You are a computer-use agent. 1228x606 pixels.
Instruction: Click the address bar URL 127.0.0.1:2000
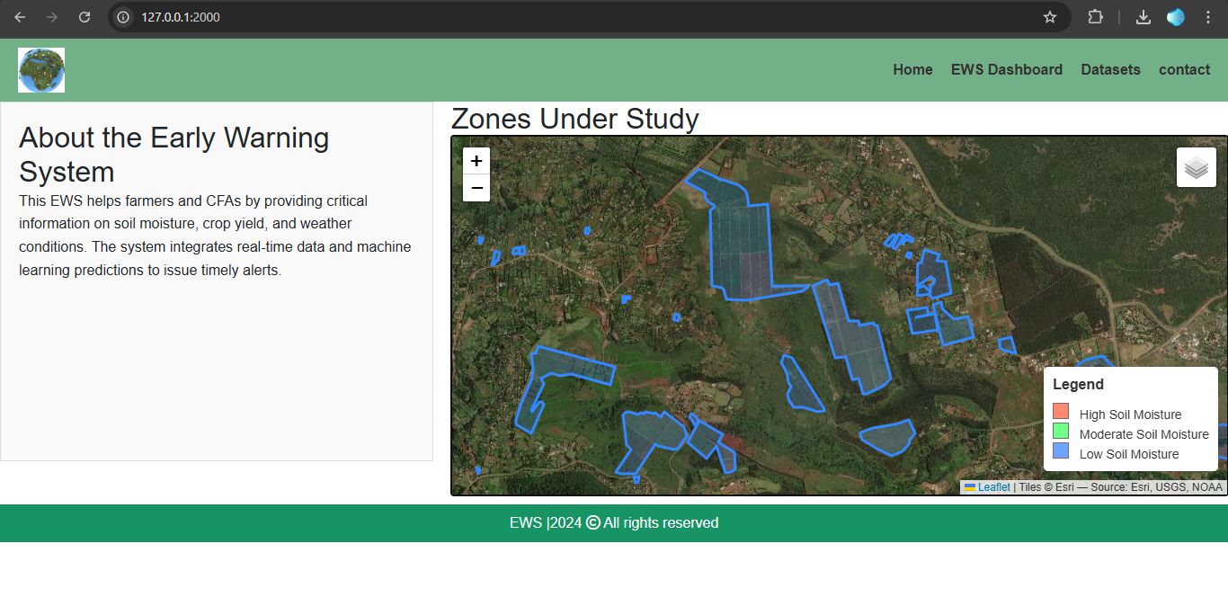click(x=181, y=17)
